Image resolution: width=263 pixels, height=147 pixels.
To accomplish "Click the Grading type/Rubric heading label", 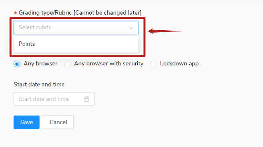I will click(x=80, y=13).
